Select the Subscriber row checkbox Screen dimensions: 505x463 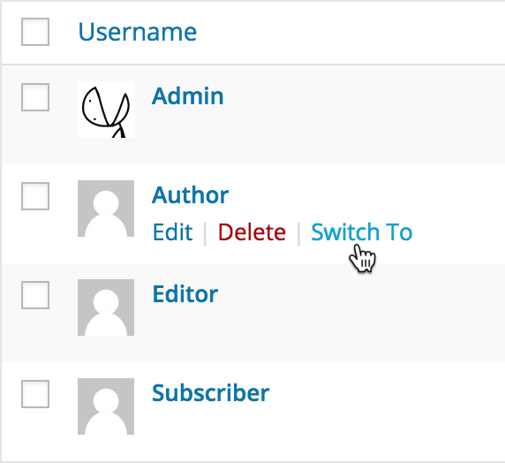(35, 394)
